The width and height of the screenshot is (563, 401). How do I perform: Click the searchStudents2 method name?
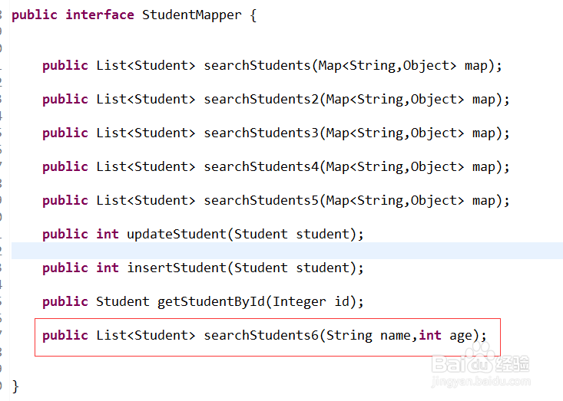(x=261, y=99)
